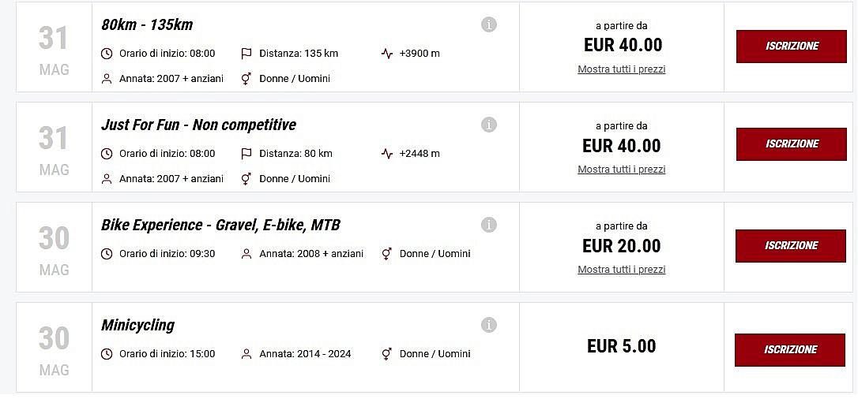858x399 pixels.
Task: Open Bike Experience - Gravel, E-bike, MTB title
Action: coord(220,225)
